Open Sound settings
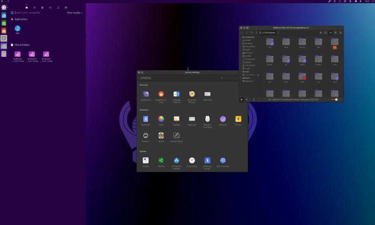The height and width of the screenshot is (225, 375). point(161,136)
